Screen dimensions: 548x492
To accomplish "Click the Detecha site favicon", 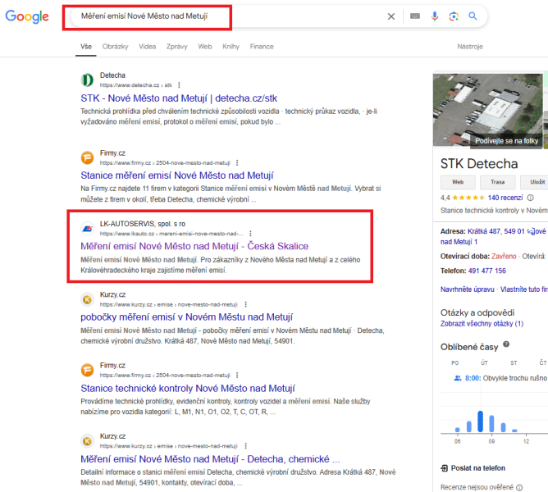I will tap(87, 80).
